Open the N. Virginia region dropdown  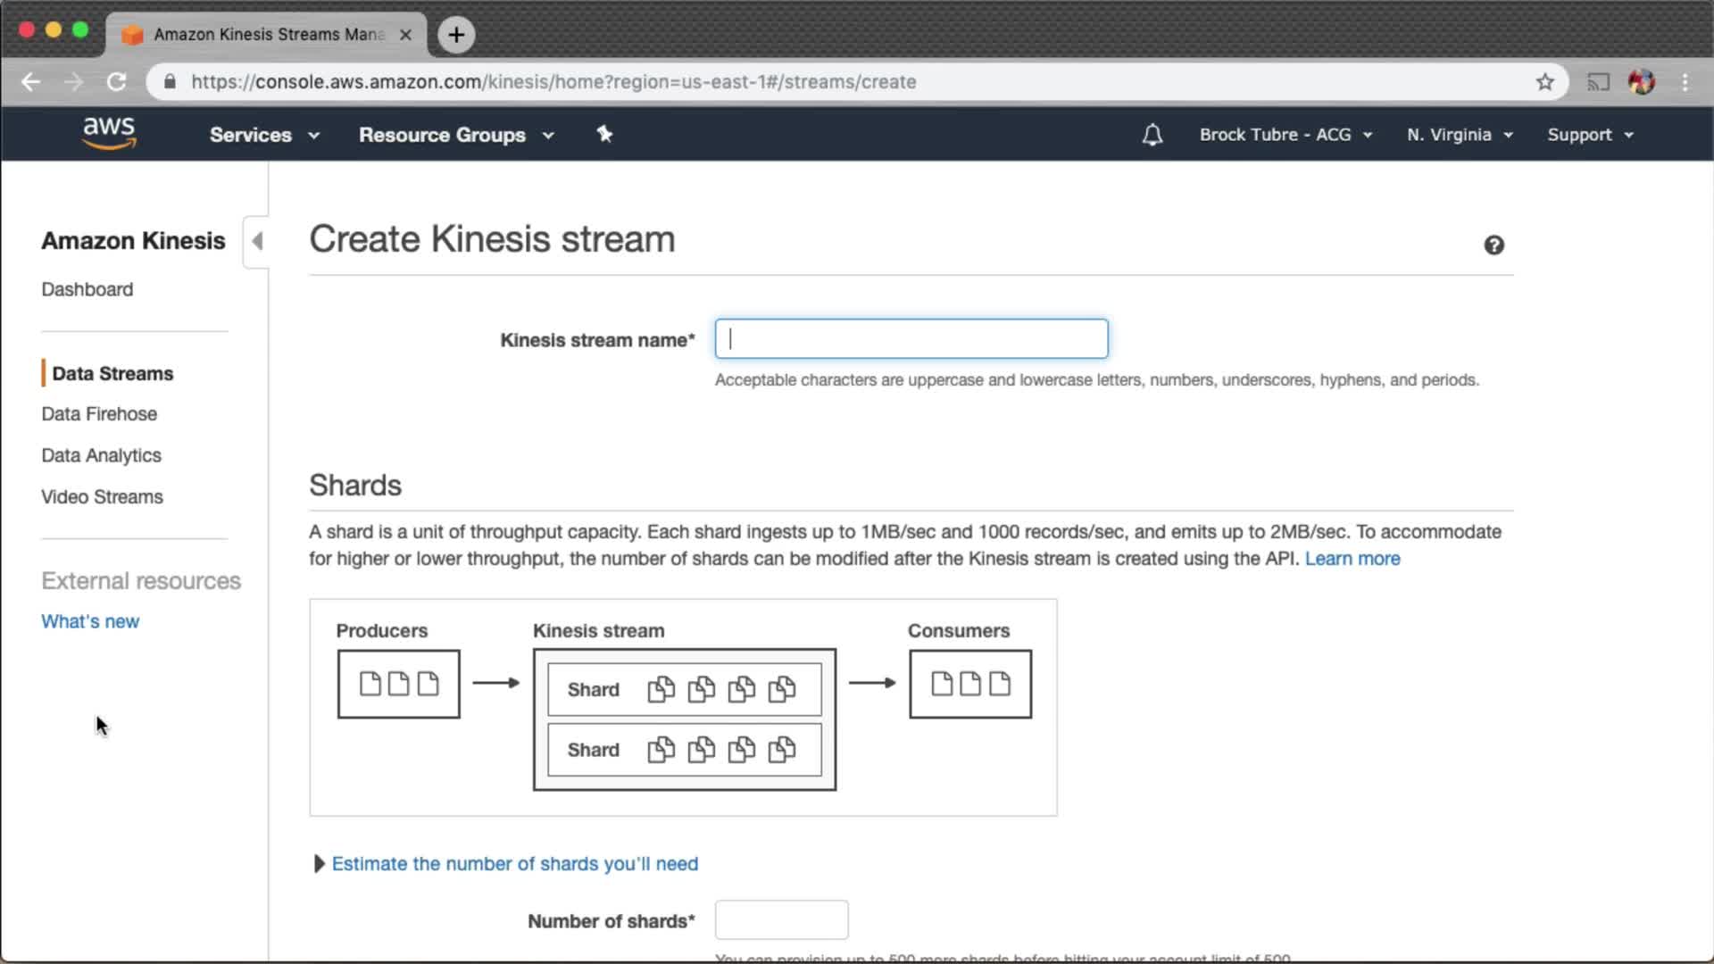pos(1459,135)
